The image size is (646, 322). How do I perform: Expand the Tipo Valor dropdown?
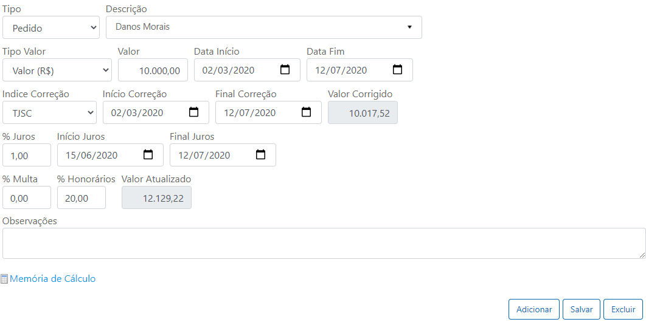[57, 70]
